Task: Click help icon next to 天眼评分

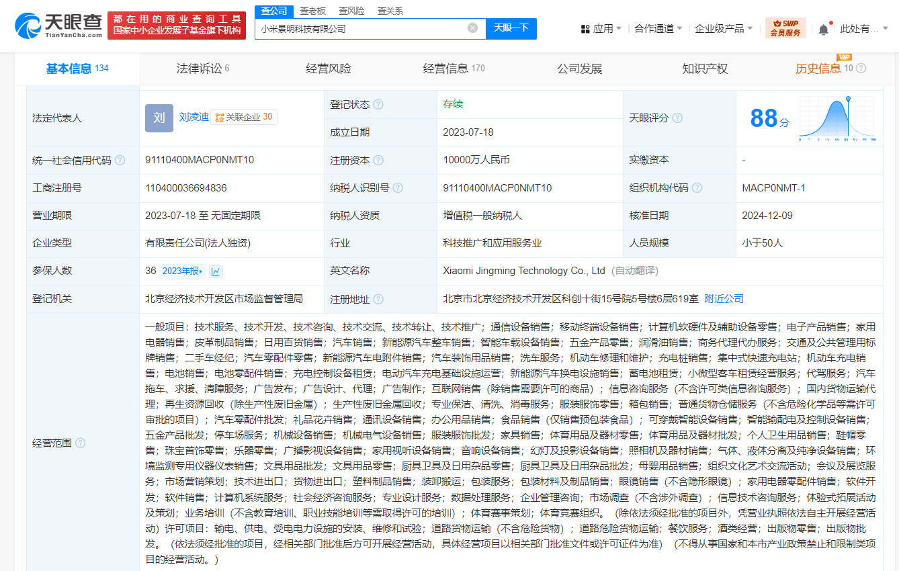Action: [x=677, y=118]
